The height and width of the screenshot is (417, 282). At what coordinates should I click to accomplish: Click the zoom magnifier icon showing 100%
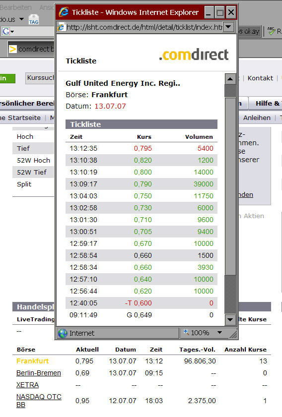pos(186,332)
